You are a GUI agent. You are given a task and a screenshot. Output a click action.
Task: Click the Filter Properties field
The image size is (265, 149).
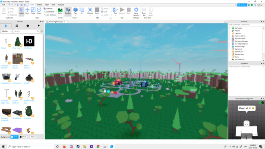[x=246, y=67]
